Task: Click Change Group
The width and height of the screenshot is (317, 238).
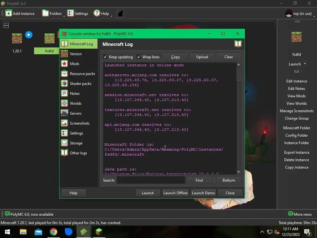Action: (297, 118)
